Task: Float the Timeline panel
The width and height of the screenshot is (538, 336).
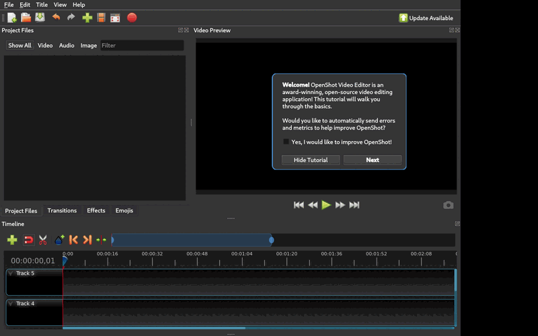Action: tap(457, 224)
